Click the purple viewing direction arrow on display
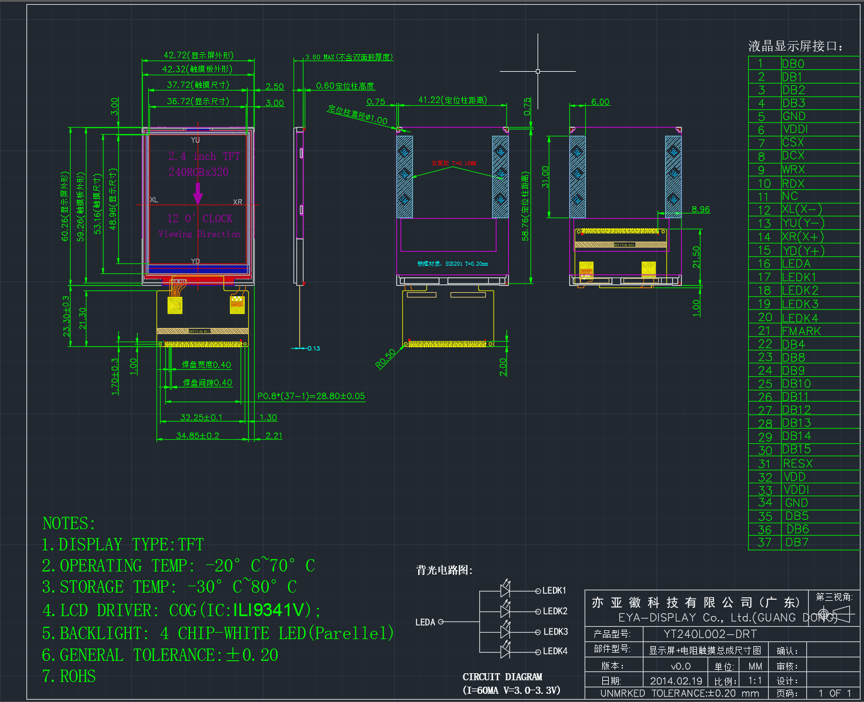 tap(198, 193)
